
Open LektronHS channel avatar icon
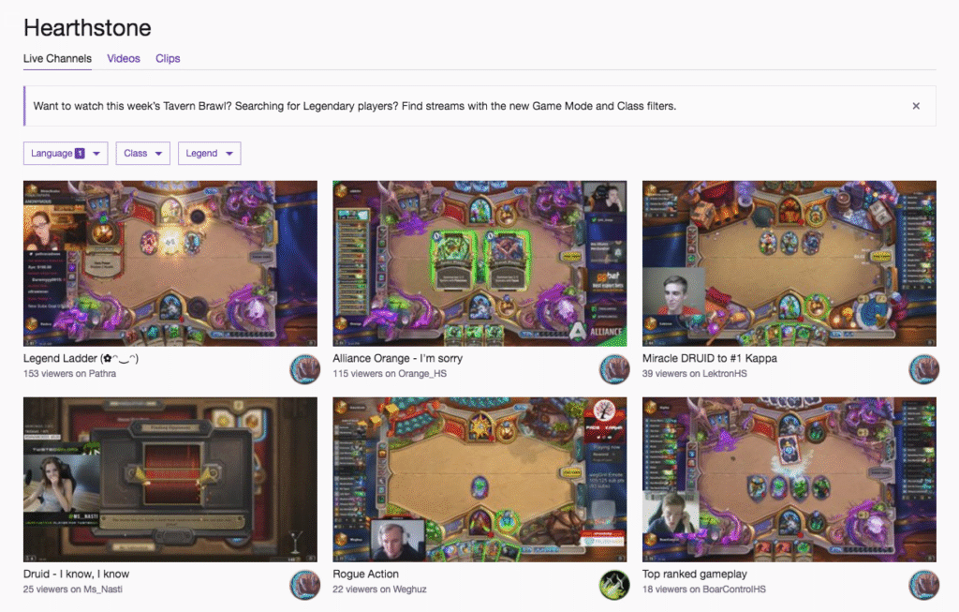pyautogui.click(x=923, y=369)
